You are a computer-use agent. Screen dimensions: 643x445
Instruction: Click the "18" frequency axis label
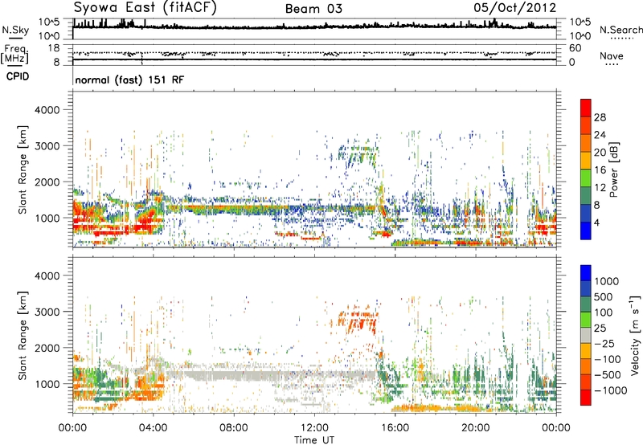[x=54, y=48]
